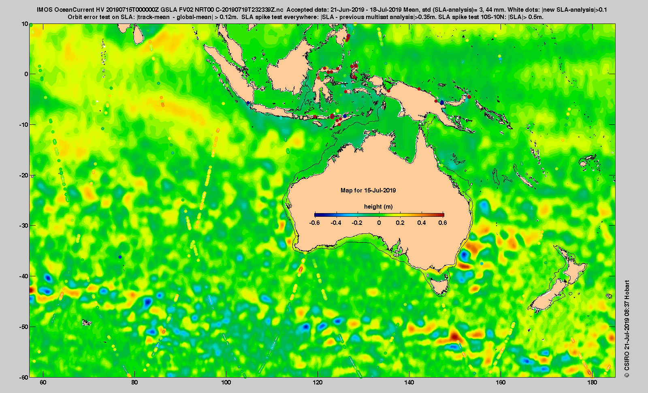This screenshot has width=648, height=393.
Task: Click the longitude 160 axis label
Action: click(x=501, y=382)
